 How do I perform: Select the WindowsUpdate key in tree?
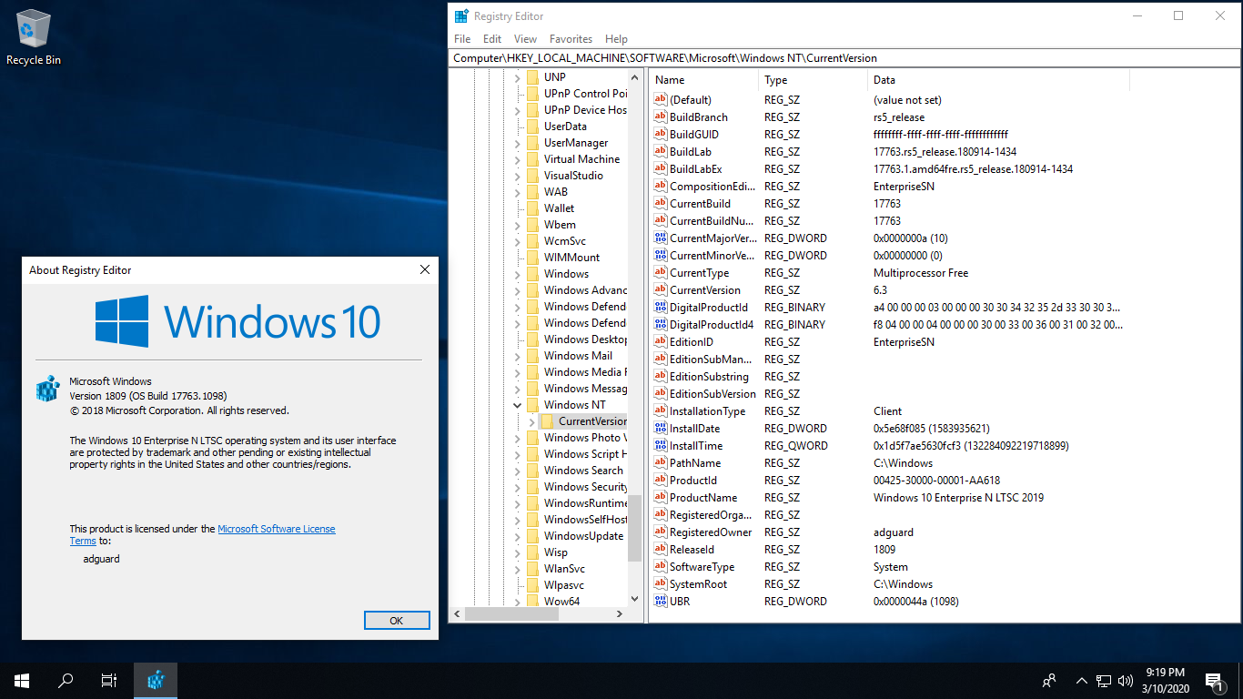tap(583, 536)
